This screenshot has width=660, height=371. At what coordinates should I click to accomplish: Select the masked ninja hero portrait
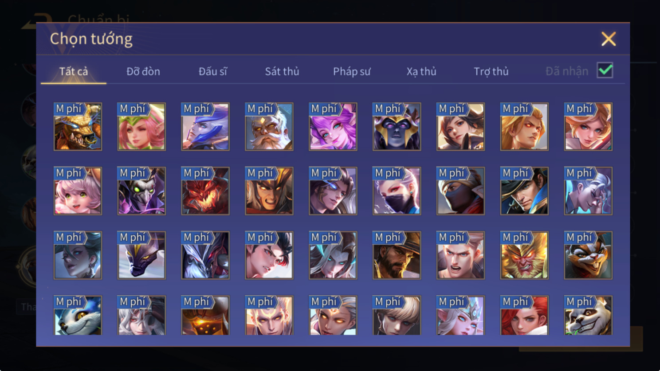pos(460,191)
